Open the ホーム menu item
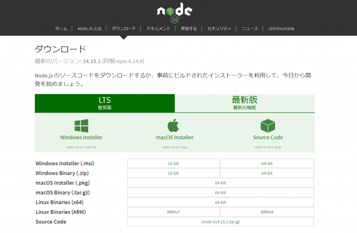 (x=61, y=29)
